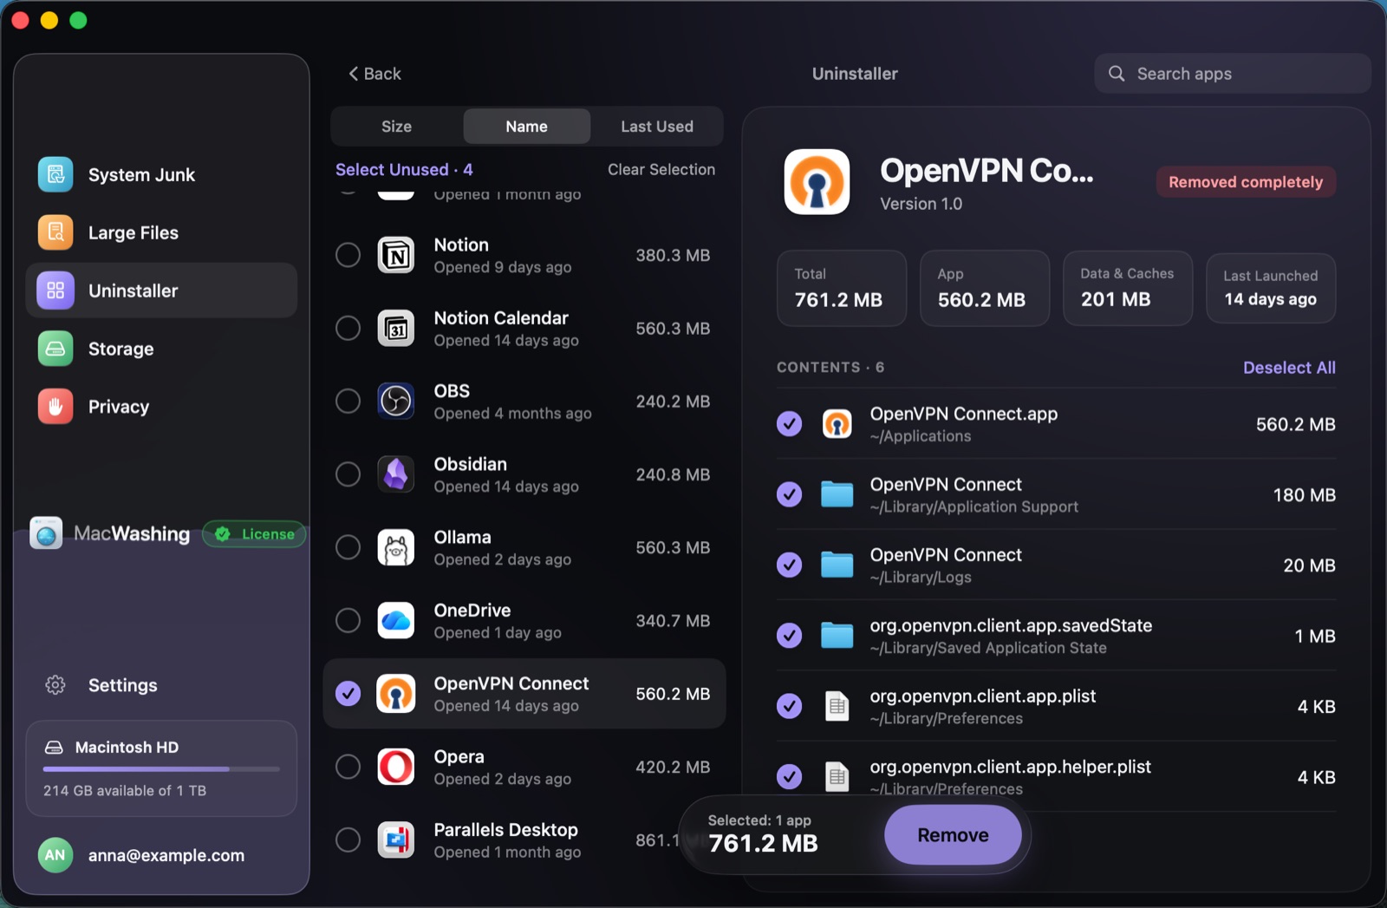Select the OneDrive checkbox

tap(348, 621)
